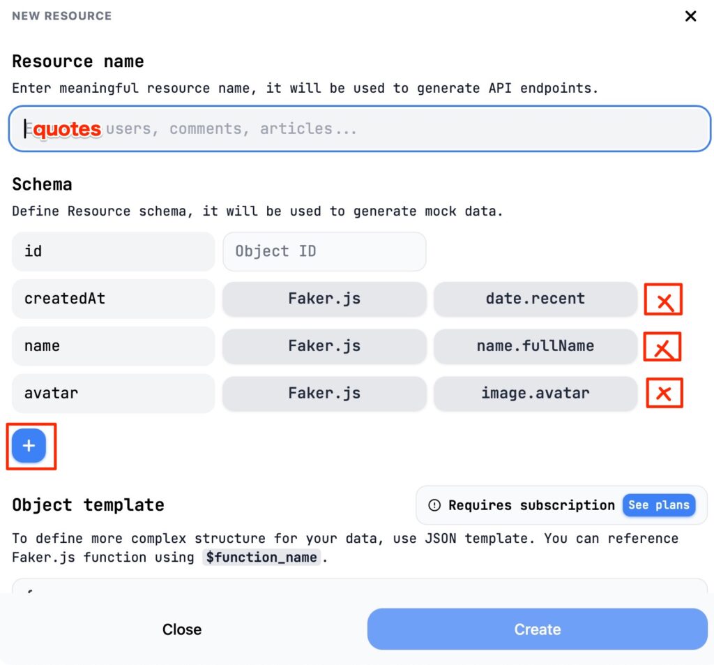This screenshot has height=665, width=714.
Task: Open Faker.js type dropdown for name
Action: (x=324, y=346)
